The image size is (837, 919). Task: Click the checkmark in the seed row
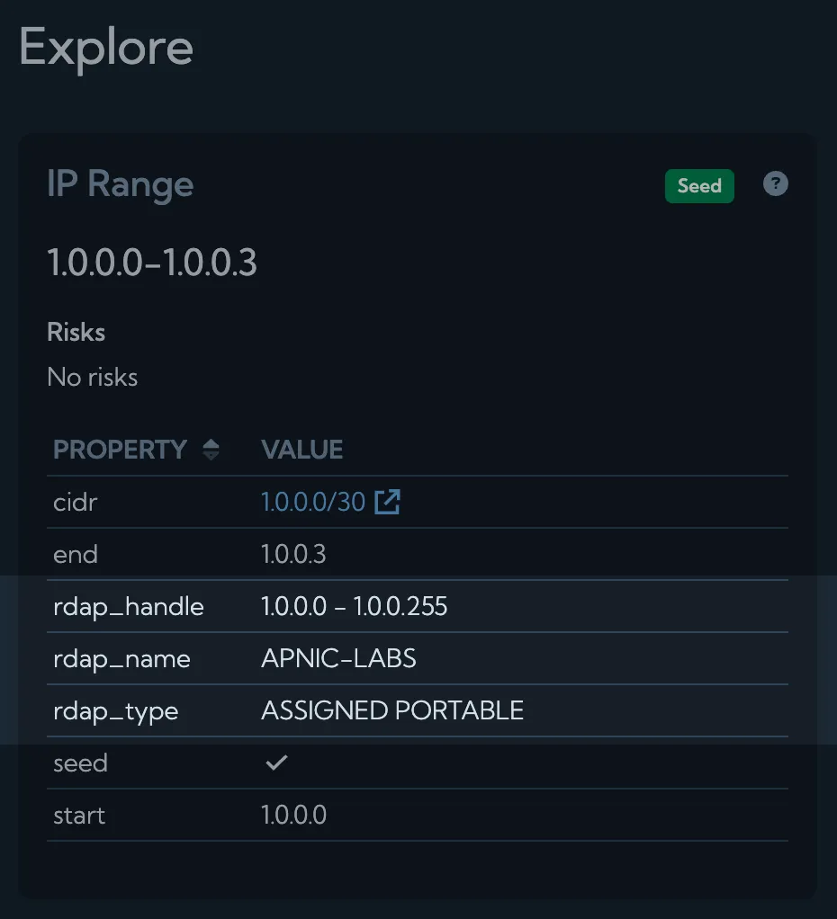(x=276, y=762)
